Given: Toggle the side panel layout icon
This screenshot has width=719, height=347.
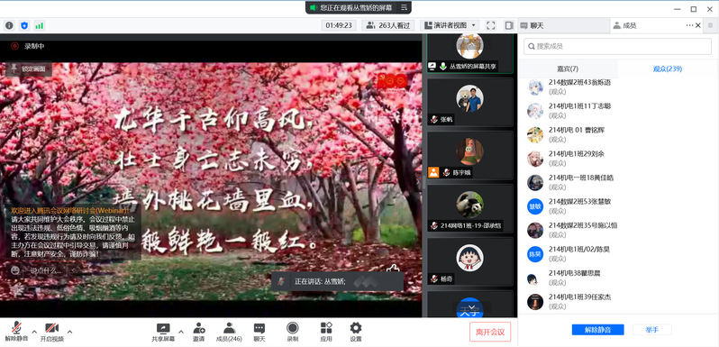Looking at the screenshot, I should 509,26.
